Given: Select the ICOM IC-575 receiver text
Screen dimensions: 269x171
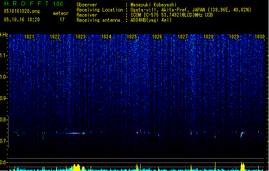Looking at the screenshot, I should 171,15.
